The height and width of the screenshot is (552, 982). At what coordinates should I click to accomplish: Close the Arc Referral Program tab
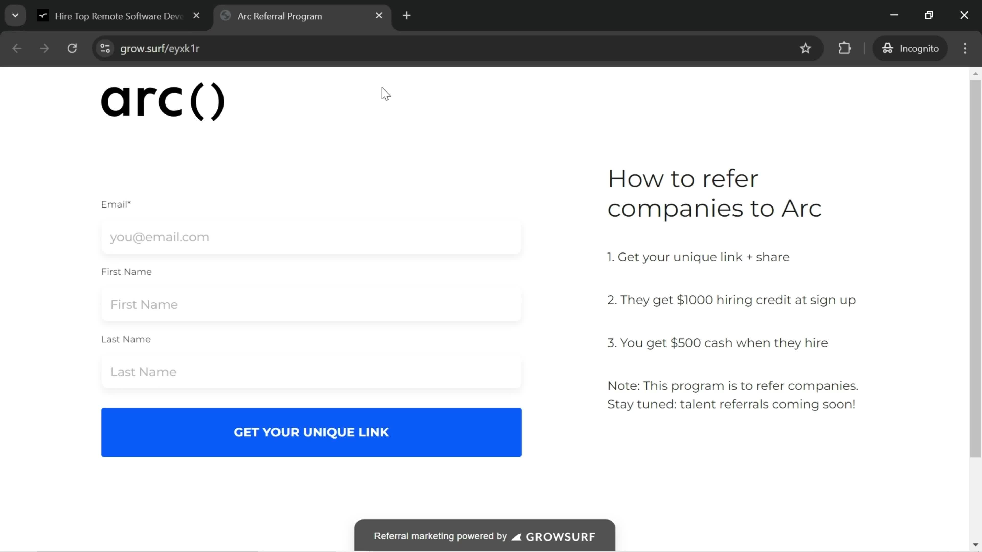379,16
